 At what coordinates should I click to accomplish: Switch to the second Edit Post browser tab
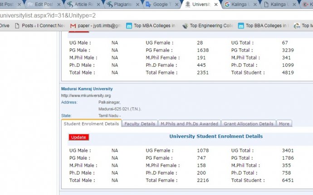[44, 5]
